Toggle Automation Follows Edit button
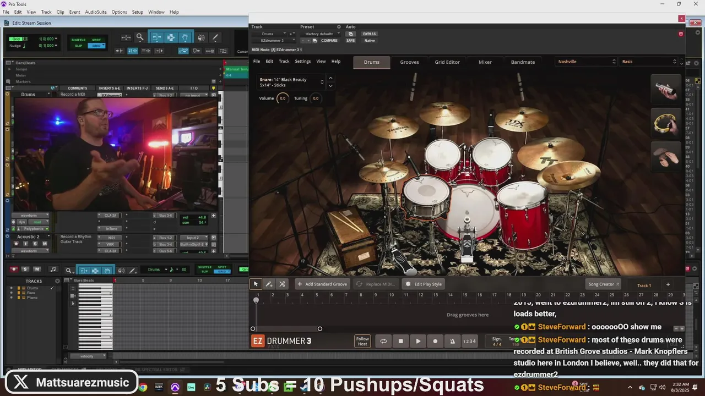The image size is (705, 396). tap(183, 51)
